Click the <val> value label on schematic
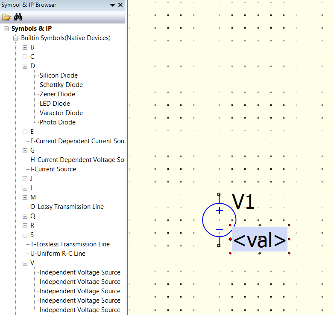This screenshot has height=315, width=334. [x=260, y=240]
